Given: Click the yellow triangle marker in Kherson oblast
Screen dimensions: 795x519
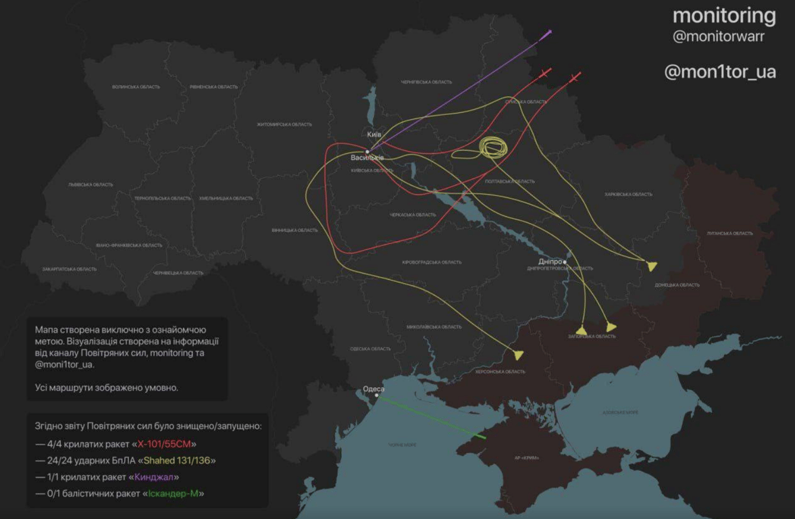Looking at the screenshot, I should (518, 355).
